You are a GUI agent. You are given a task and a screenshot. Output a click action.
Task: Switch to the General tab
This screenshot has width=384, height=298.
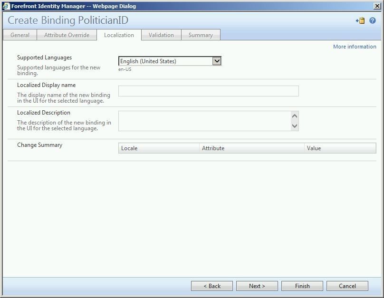(x=20, y=35)
